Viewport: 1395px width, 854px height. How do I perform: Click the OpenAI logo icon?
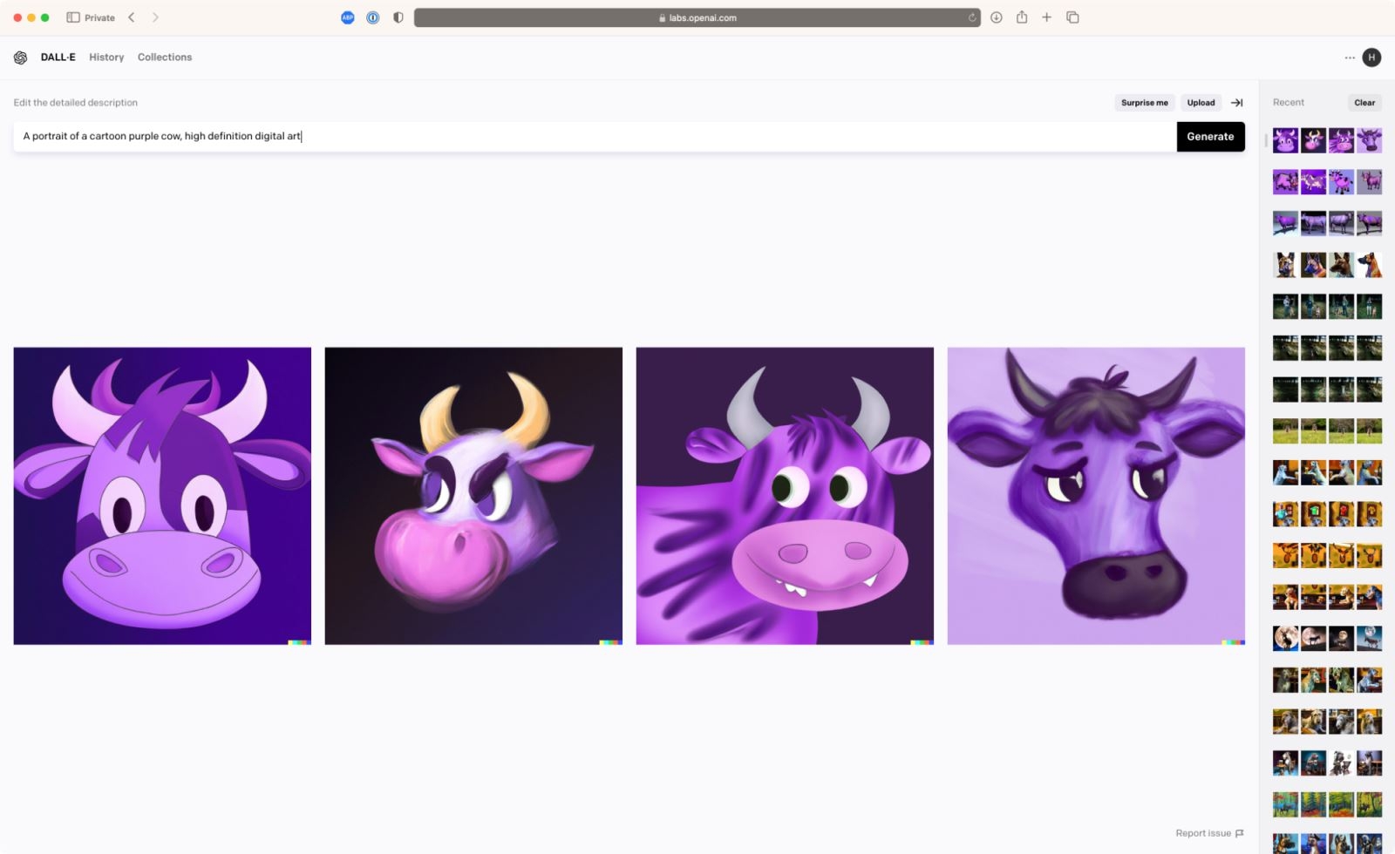(x=21, y=58)
